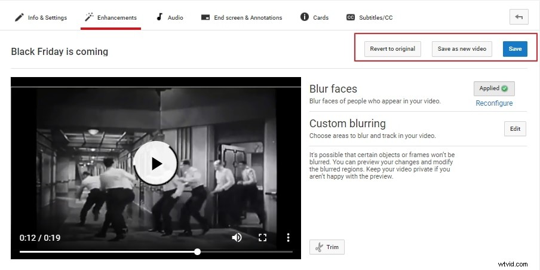Click the Trim button
This screenshot has width=540, height=270.
[327, 247]
